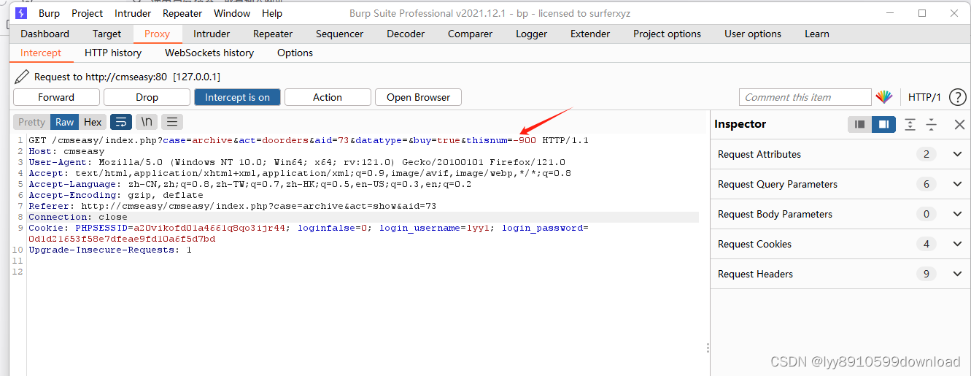Switch to the Intruder tab
Screen dimensions: 971x376
[212, 34]
